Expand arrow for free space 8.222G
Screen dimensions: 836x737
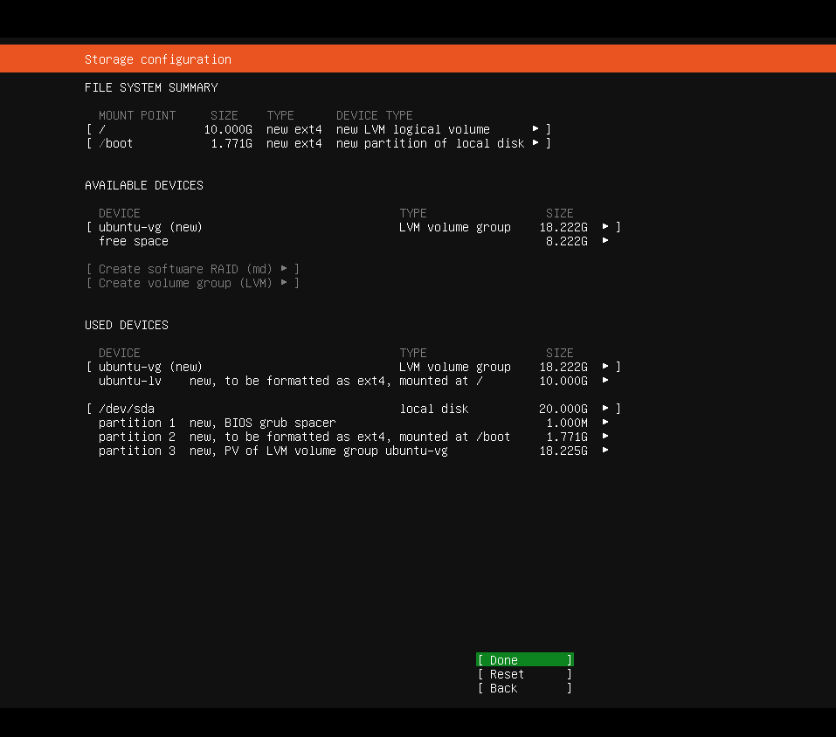coord(605,241)
